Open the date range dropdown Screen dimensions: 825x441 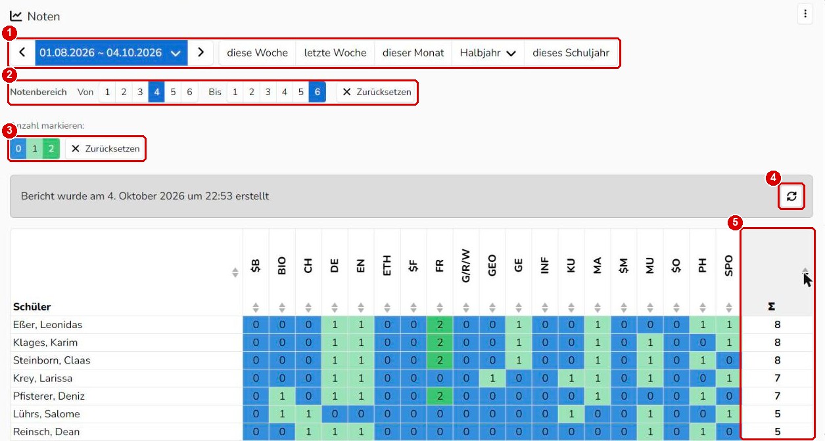(x=112, y=52)
